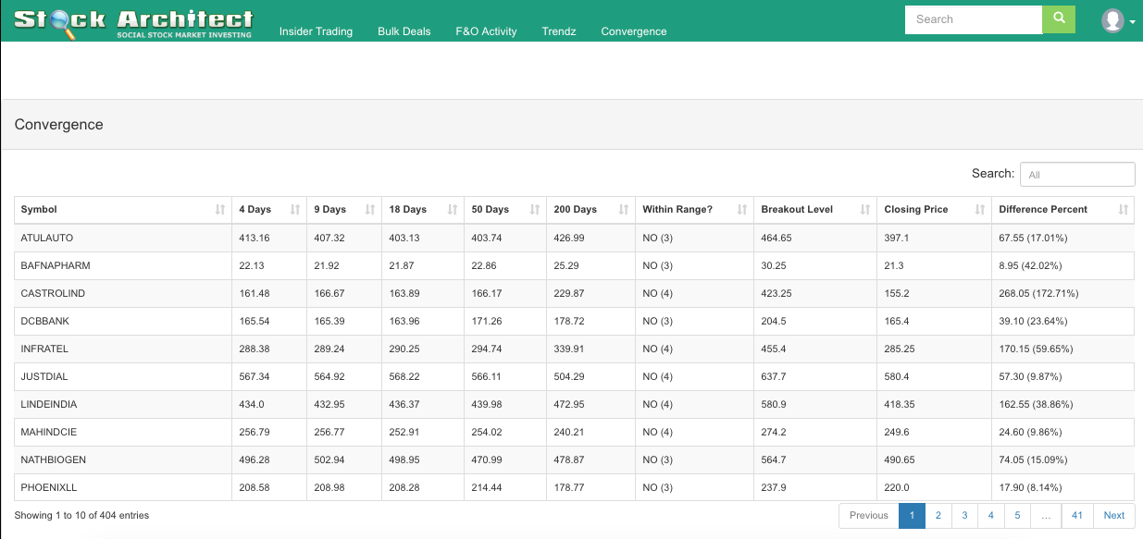Viewport: 1143px width, 539px height.
Task: Sort by Within Range? column arrows
Action: click(742, 210)
